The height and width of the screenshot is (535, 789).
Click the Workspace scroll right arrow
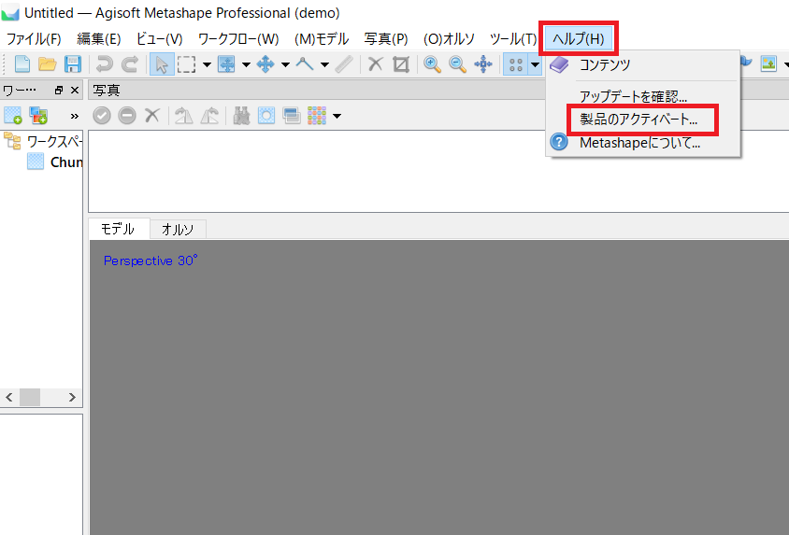click(x=72, y=398)
